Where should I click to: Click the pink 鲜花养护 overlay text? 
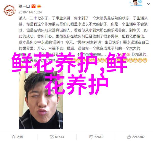tap(69, 73)
